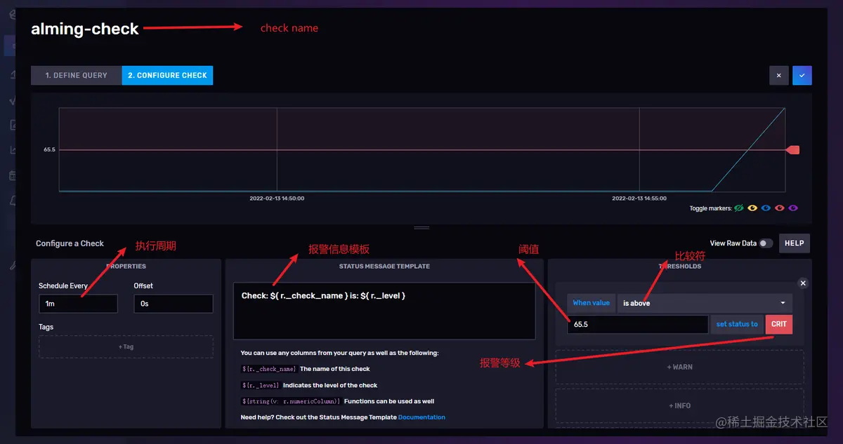Remove the CRIT threshold with its X icon
Screen dimensions: 843x444
coord(804,283)
